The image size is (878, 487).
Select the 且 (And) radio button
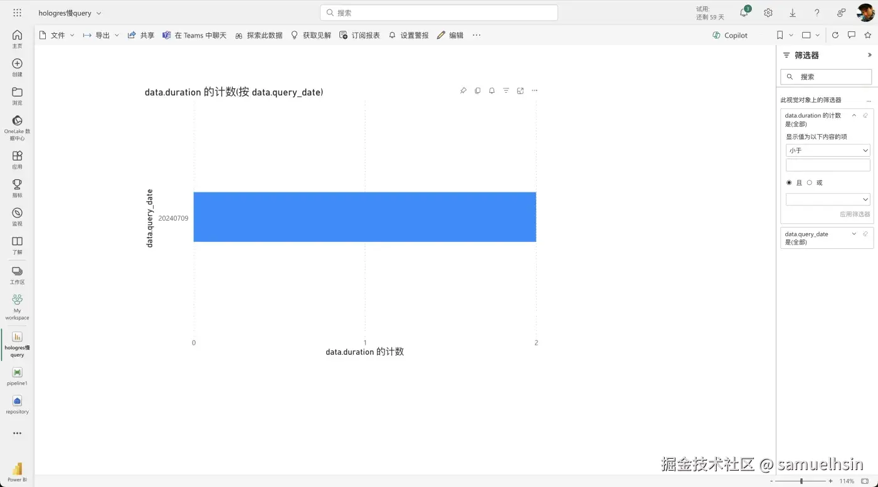(x=789, y=183)
